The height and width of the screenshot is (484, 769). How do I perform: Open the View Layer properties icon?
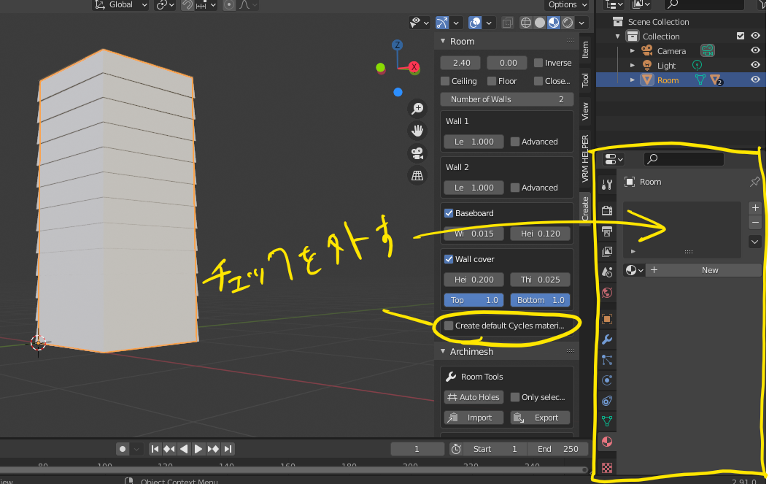[607, 252]
